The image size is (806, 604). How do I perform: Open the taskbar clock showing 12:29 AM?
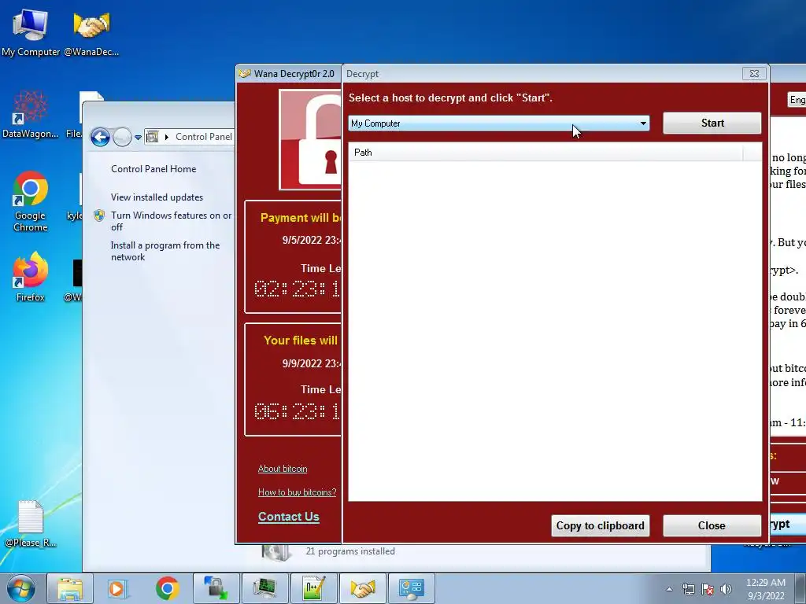[x=765, y=589]
